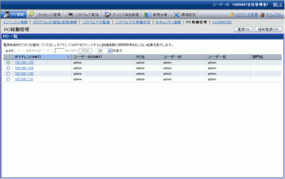
Task: Click the 管理台帳 ledger book icon
Action: coord(148,15)
